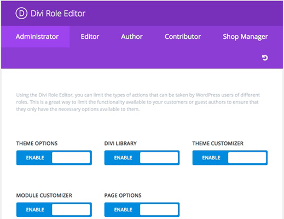Select the Administrator role tab
Viewport: 284px width, 219px height.
coord(36,37)
